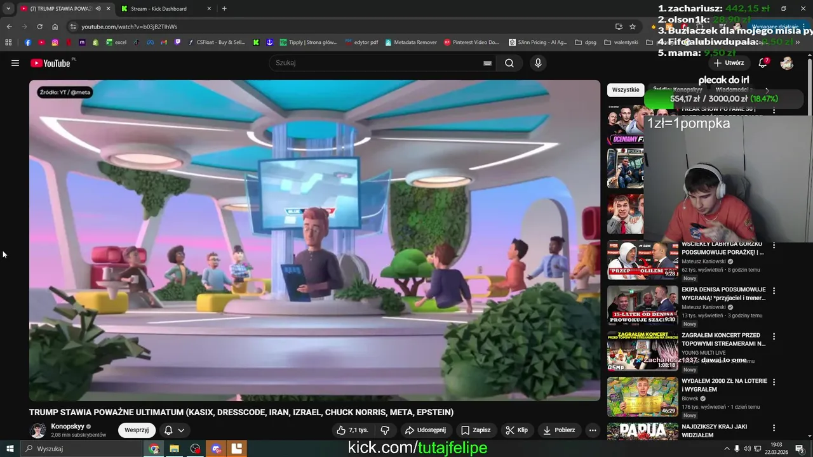Open the Windows Start menu
The height and width of the screenshot is (457, 813).
(x=10, y=449)
